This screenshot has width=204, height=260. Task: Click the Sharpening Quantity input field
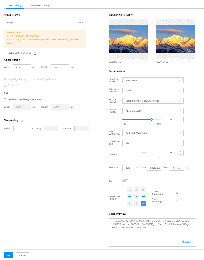[x=51, y=128]
